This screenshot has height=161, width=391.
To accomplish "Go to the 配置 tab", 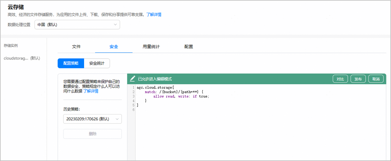I will click(189, 47).
